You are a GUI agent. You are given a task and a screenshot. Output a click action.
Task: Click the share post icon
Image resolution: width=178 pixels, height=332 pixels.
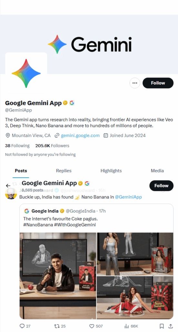[171, 326]
